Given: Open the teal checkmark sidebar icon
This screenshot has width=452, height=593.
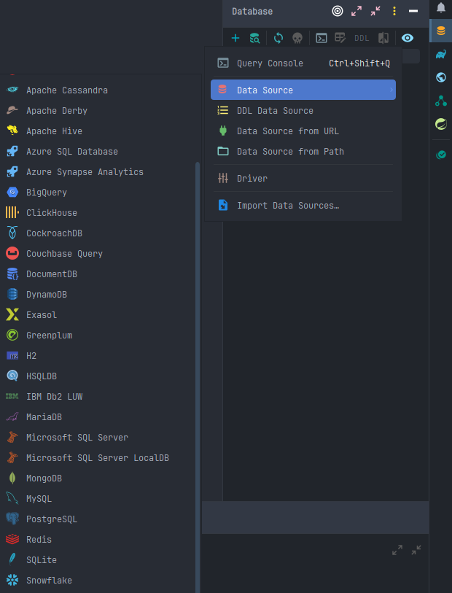Looking at the screenshot, I should (x=440, y=155).
